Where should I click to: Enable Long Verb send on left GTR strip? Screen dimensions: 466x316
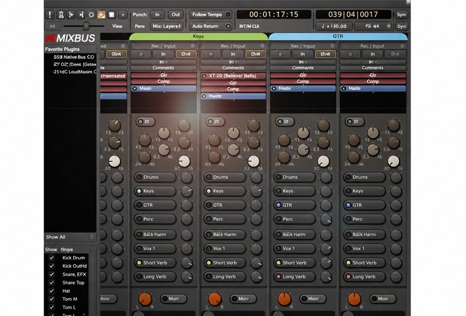[294, 276]
